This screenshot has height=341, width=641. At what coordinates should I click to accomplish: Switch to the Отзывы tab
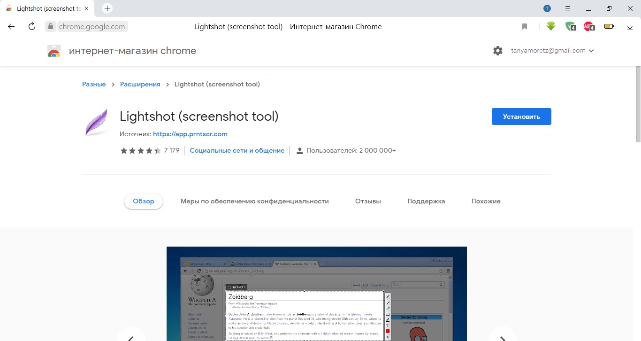pos(368,201)
